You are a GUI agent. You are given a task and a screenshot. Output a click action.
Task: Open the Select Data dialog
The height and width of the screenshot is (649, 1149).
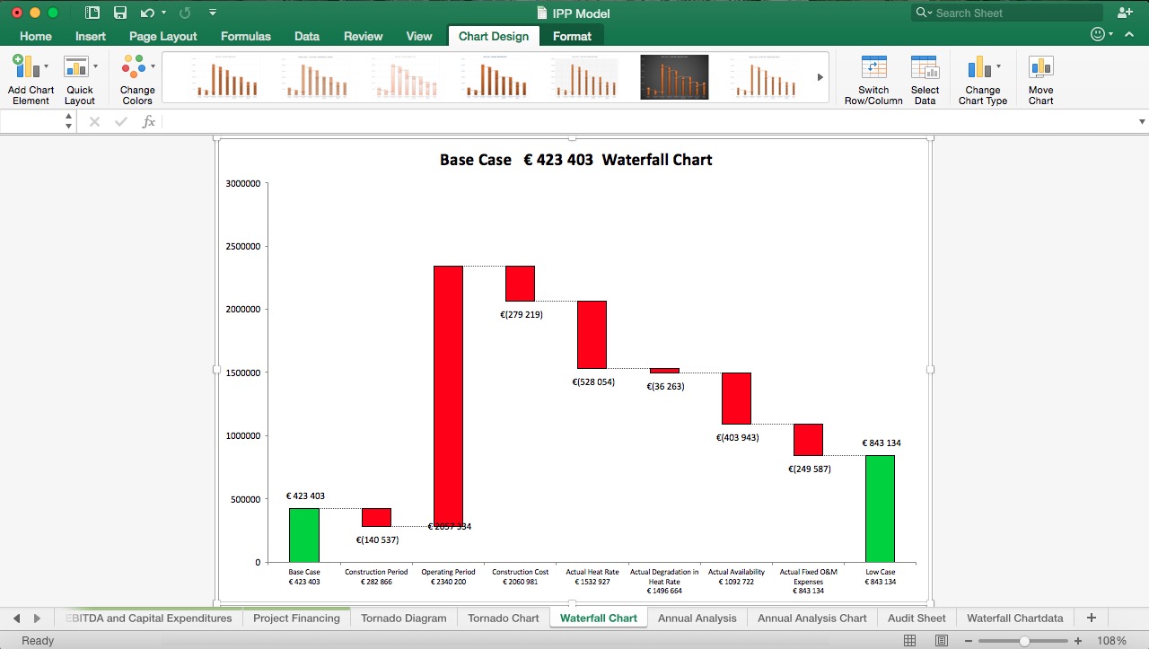click(925, 76)
